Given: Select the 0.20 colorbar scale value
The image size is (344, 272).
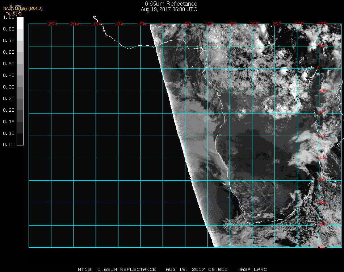Looking at the screenshot, I should tap(9, 110).
